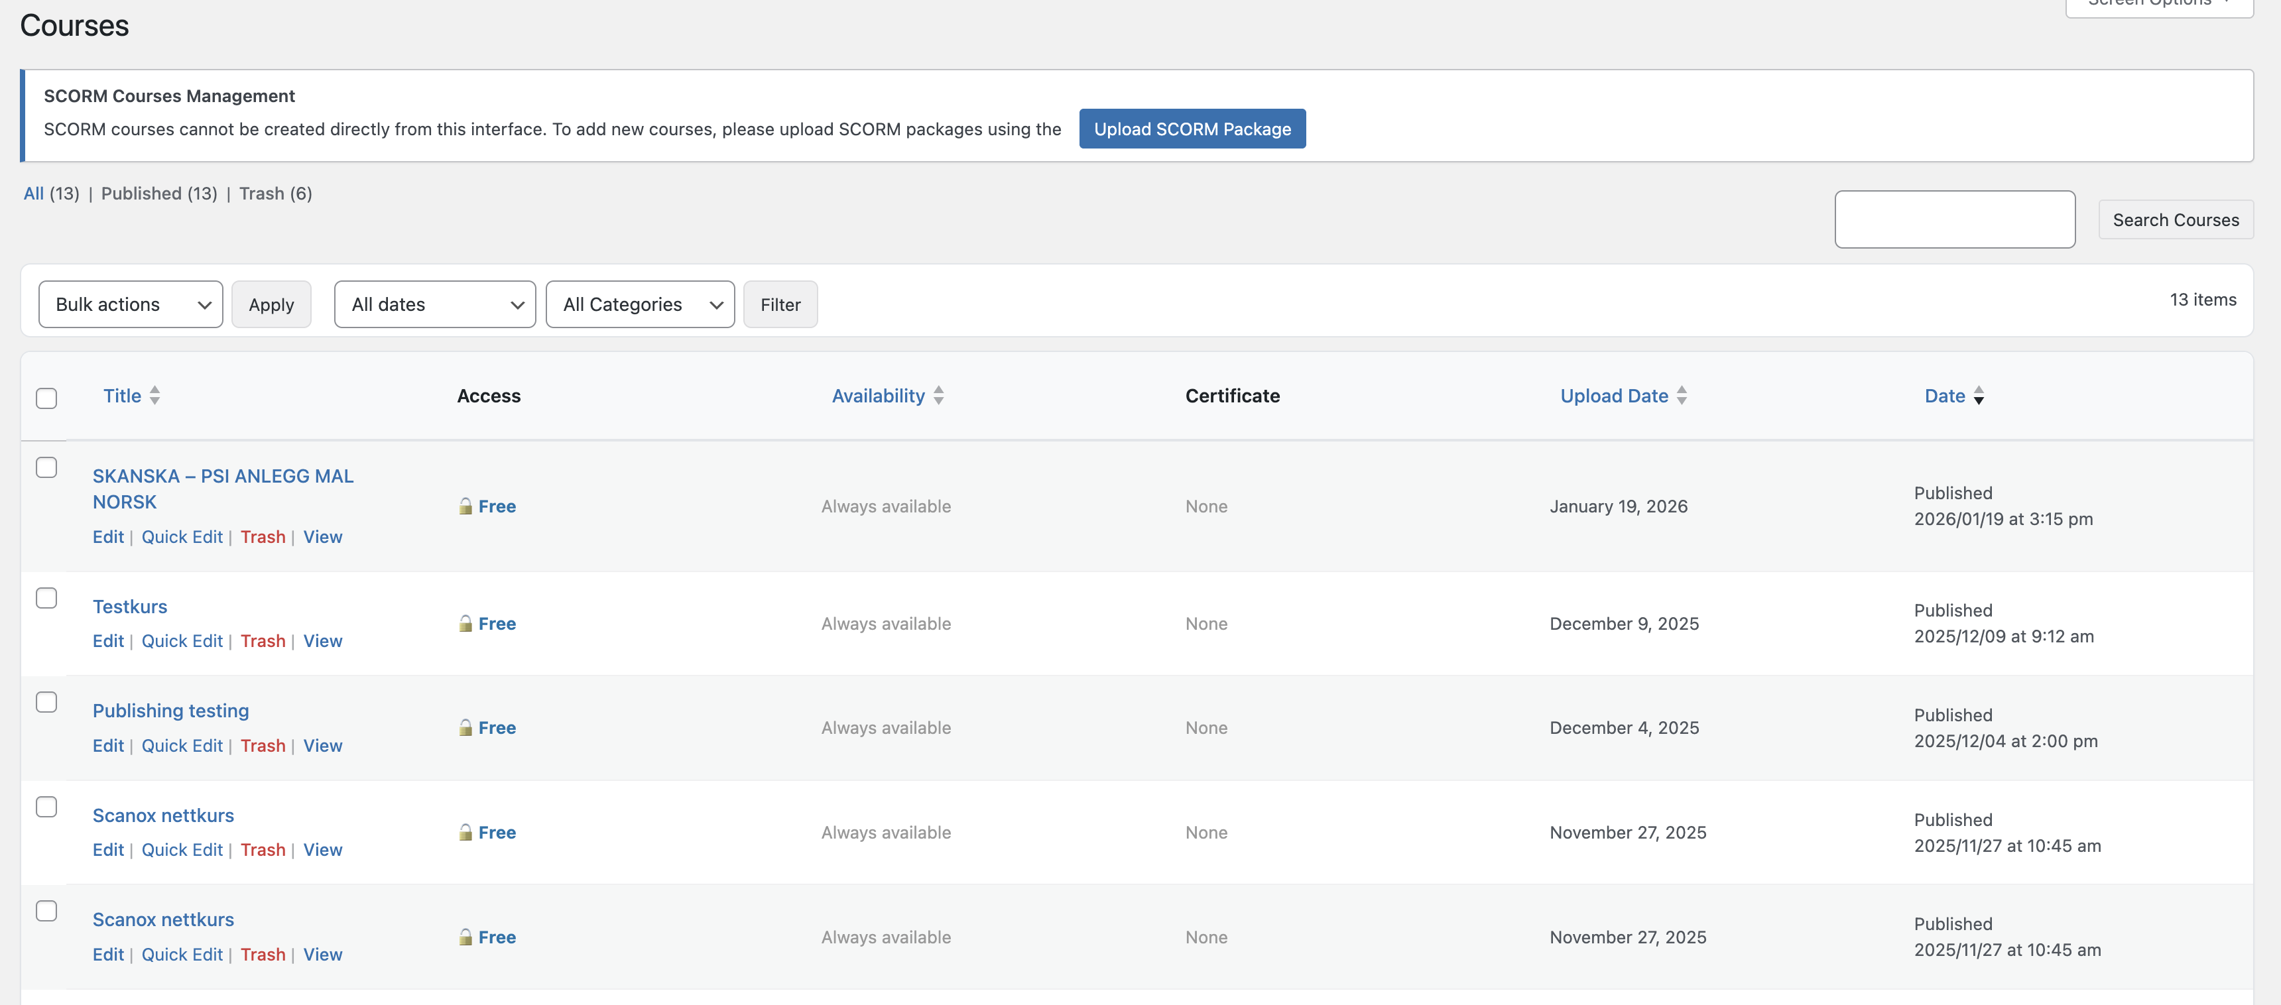This screenshot has width=2281, height=1005.
Task: Sort using the Upload Date arrow icon
Action: (1682, 396)
